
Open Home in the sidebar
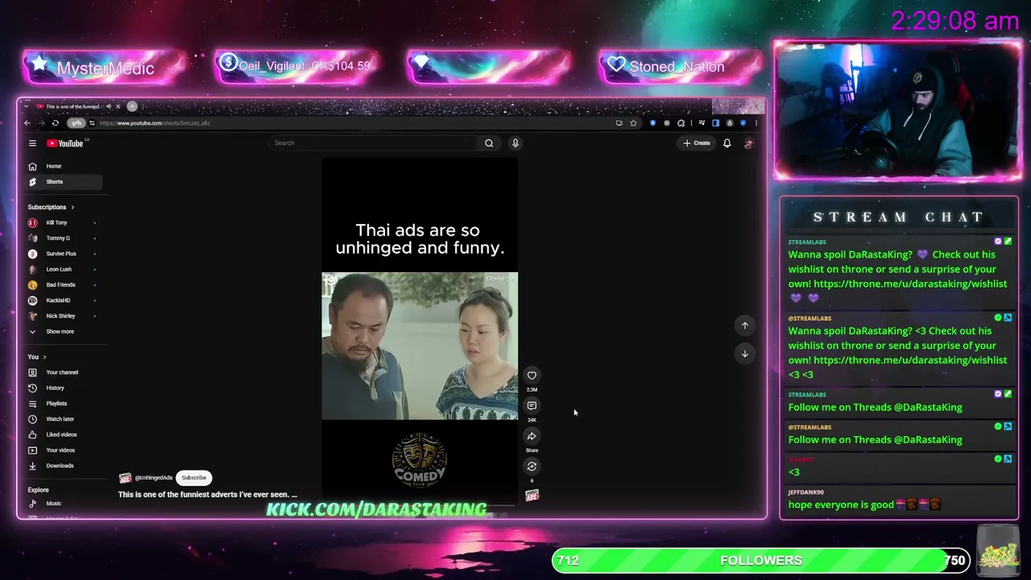pos(64,166)
